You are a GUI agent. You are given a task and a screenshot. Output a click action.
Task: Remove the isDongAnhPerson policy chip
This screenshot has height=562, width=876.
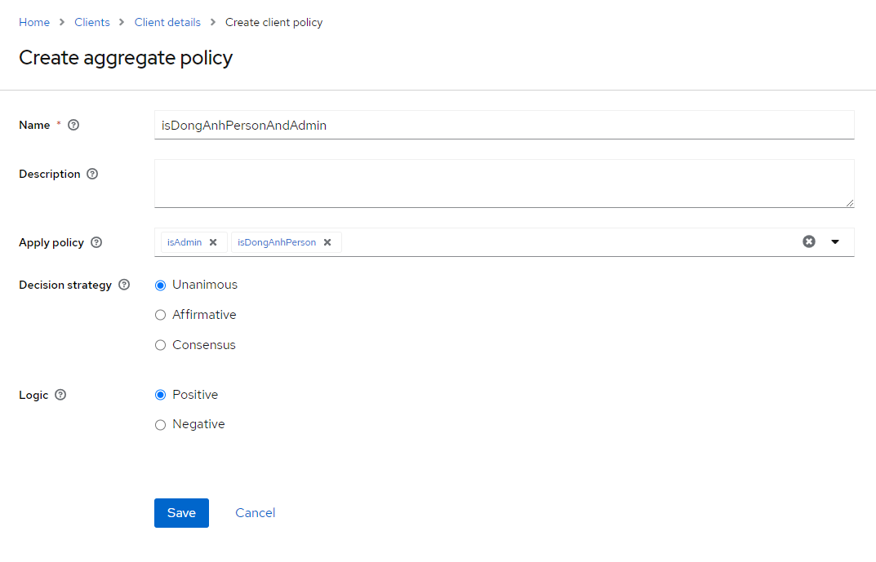327,242
